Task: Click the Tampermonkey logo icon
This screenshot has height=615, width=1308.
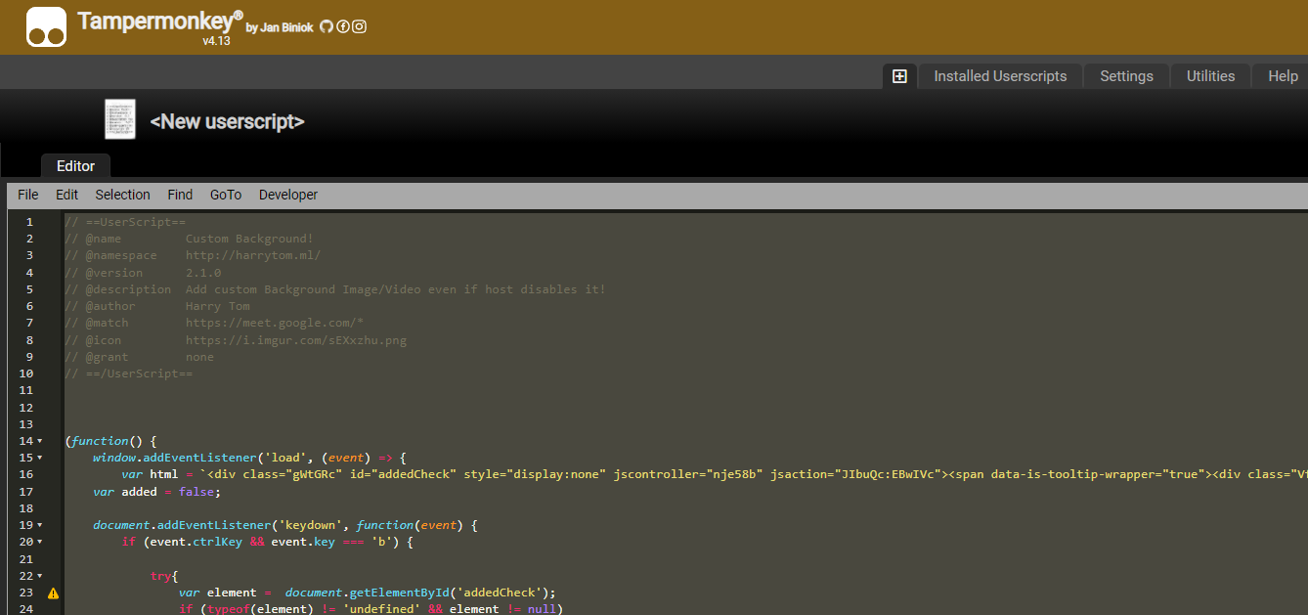Action: pos(46,26)
